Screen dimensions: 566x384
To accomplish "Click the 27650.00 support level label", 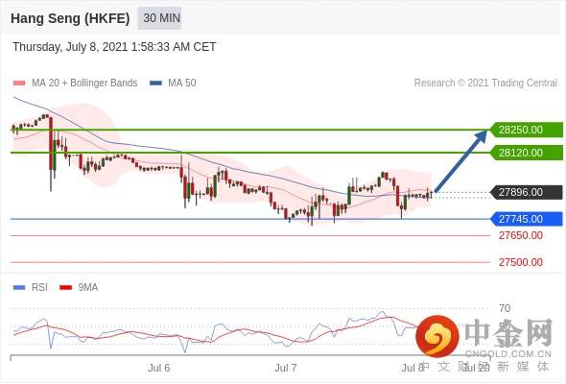I will [521, 235].
